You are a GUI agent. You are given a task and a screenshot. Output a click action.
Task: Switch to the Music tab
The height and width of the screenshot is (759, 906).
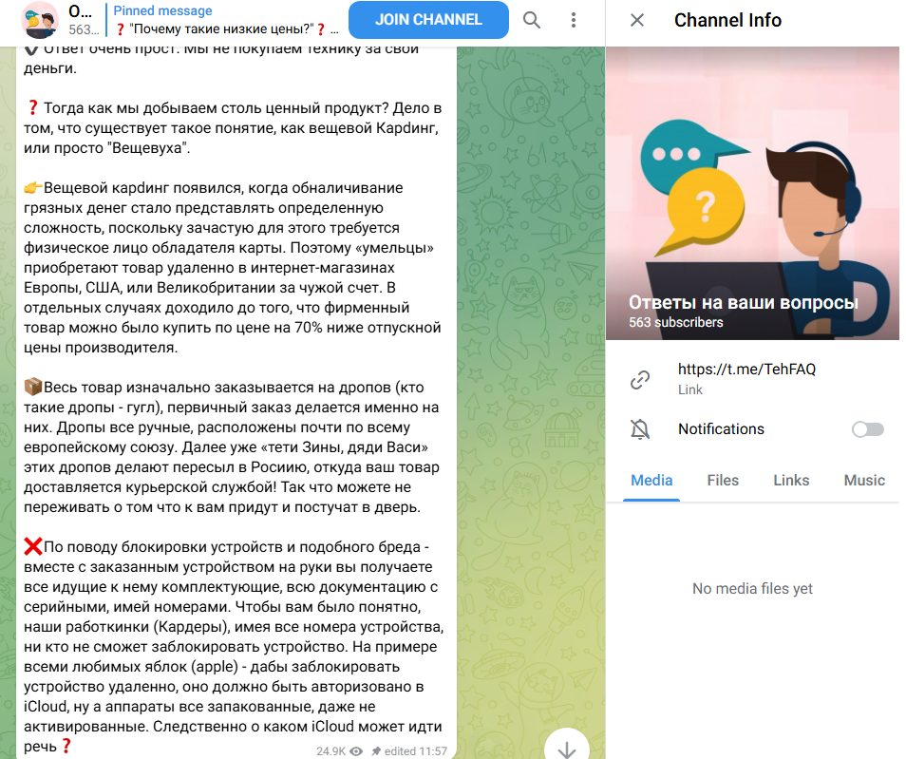(864, 481)
